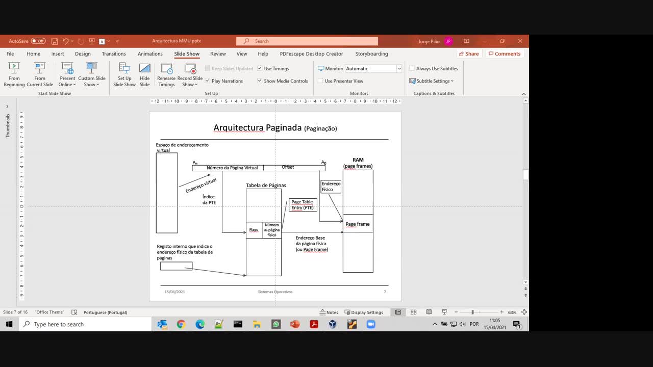Viewport: 653px width, 367px height.
Task: Switch to Slide Sorter view icon
Action: tap(414, 312)
